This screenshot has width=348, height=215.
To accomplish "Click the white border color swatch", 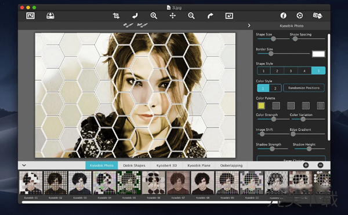I will 318,54.
